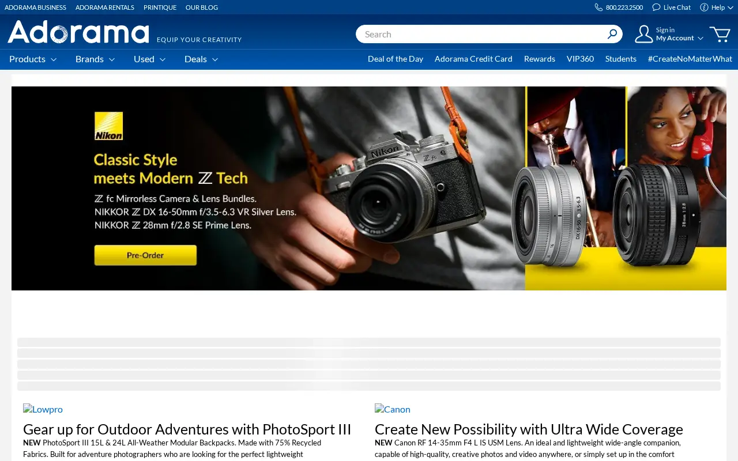
Task: Open the account user silhouette icon
Action: pos(643,34)
